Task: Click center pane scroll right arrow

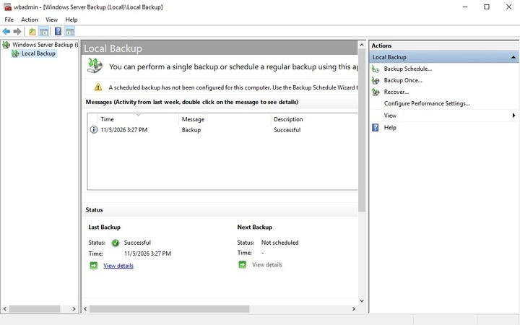Action: pos(353,309)
